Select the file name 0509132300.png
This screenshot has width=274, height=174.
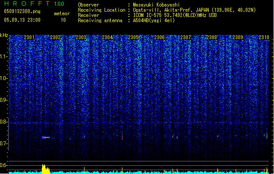(22, 12)
